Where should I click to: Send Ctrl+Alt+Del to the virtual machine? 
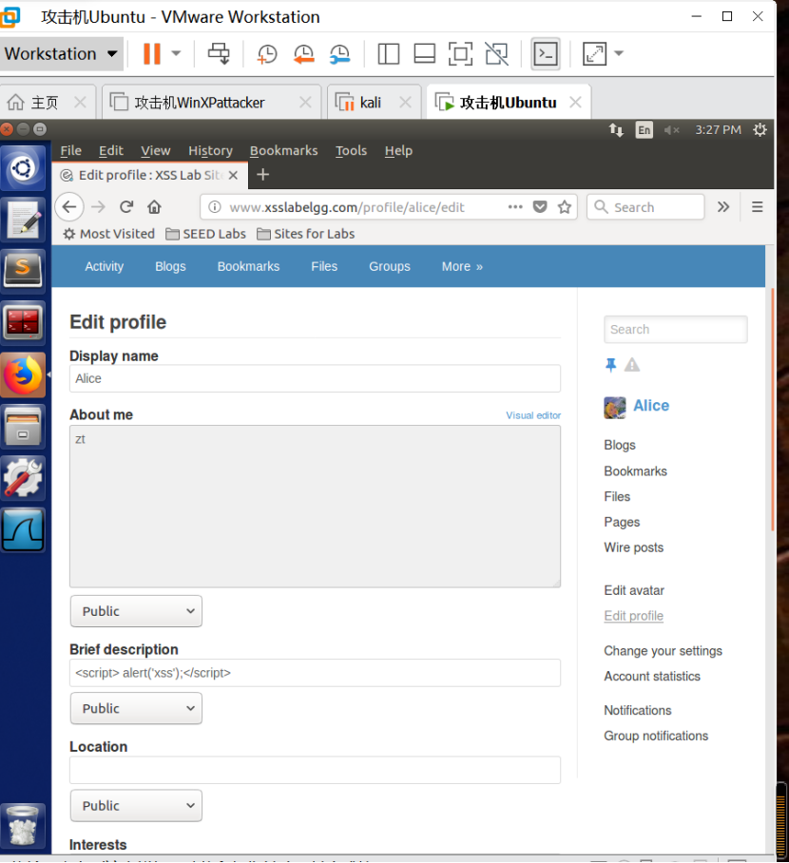(x=219, y=54)
